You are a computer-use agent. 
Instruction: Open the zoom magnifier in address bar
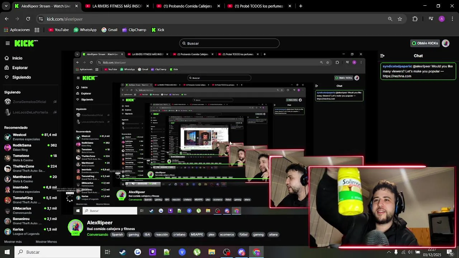click(390, 19)
